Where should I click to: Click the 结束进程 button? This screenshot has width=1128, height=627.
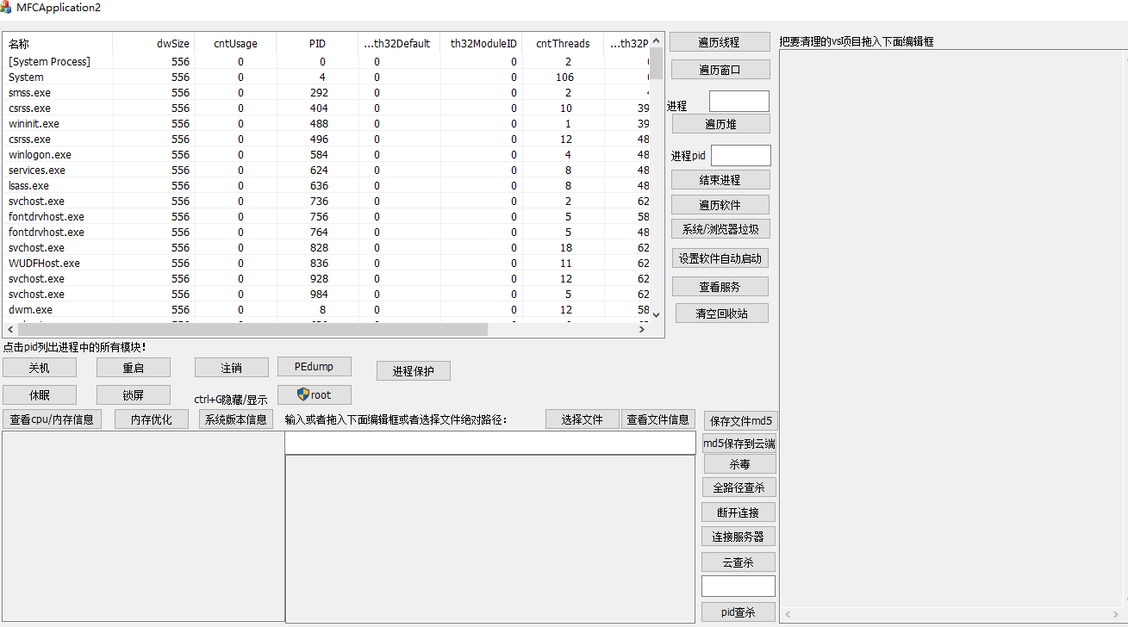coord(720,180)
